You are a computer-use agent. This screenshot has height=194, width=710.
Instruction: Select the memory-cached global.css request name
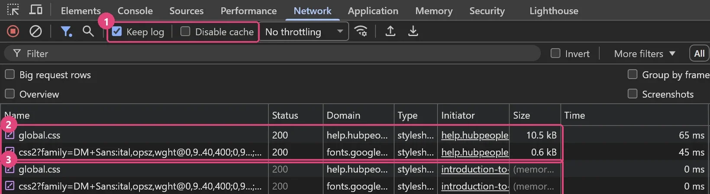tap(39, 169)
